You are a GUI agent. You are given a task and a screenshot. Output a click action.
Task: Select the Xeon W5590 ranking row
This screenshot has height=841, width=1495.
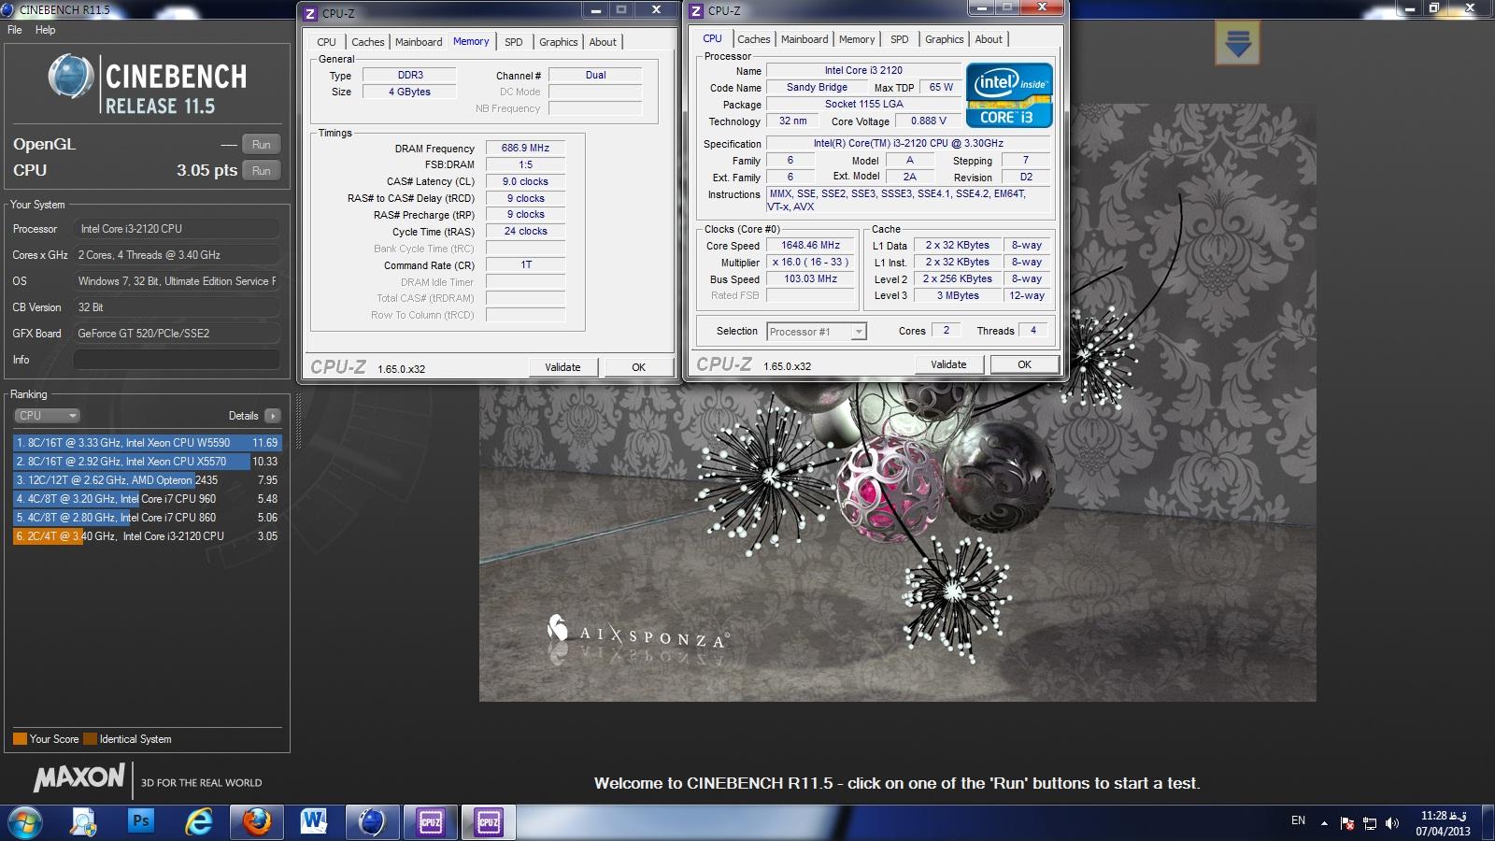(147, 443)
